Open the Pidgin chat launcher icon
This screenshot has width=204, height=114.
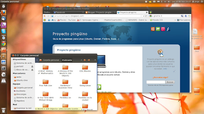[x=4, y=25]
